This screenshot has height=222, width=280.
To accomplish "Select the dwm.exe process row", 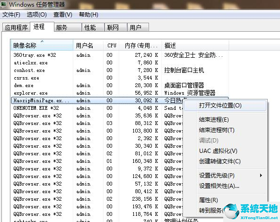I will pos(120,85).
